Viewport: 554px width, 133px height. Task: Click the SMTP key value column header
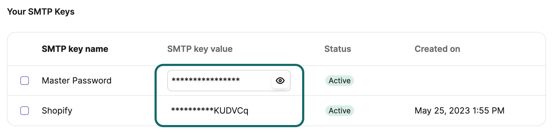coord(200,49)
